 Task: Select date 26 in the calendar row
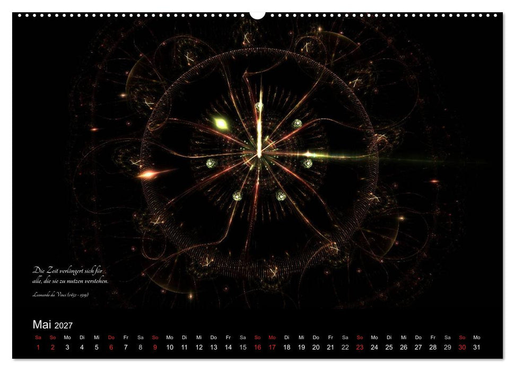click(x=404, y=347)
